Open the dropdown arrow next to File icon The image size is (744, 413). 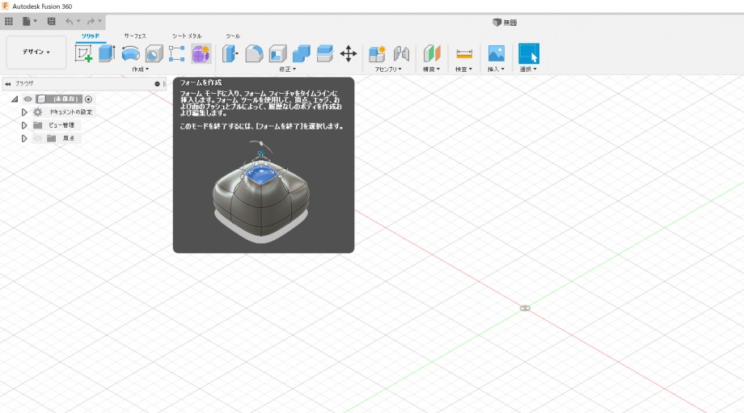pyautogui.click(x=35, y=21)
